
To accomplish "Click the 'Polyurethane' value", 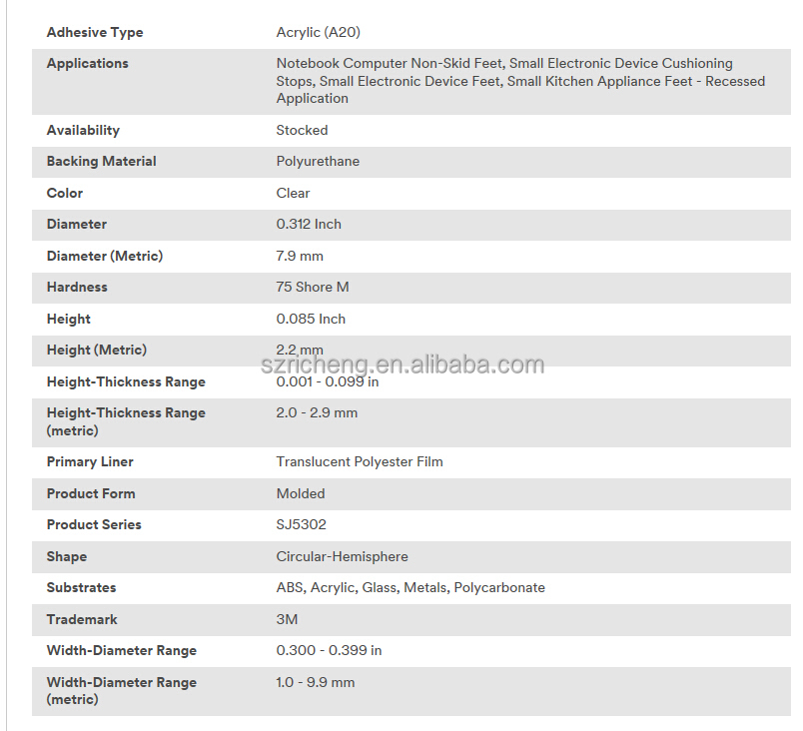I will point(318,161).
